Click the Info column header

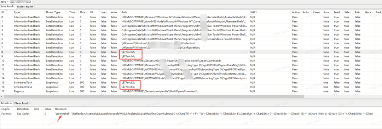click(x=36, y=109)
